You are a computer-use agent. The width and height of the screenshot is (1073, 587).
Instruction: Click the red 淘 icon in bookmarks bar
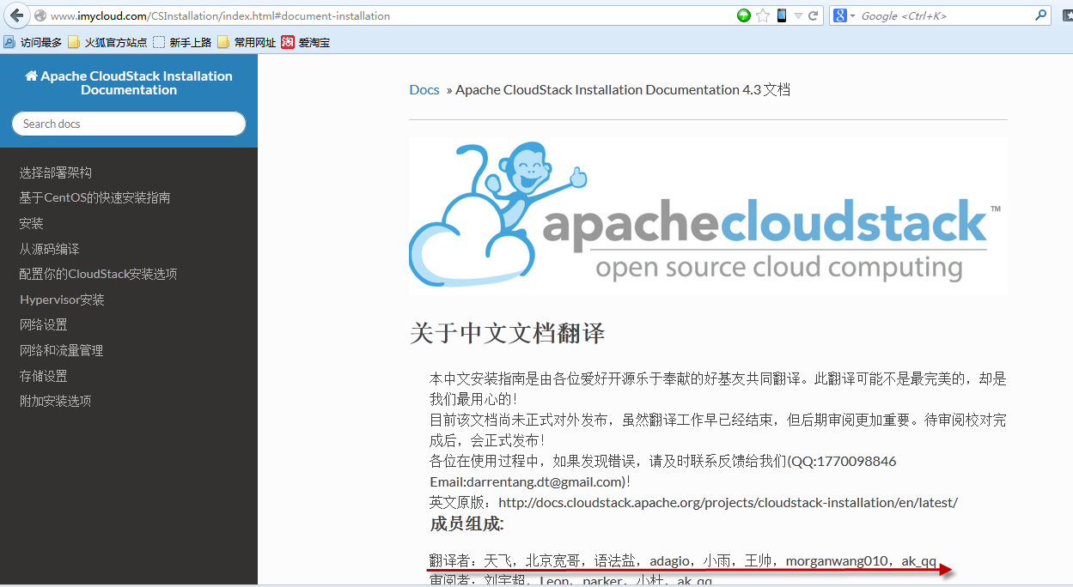pyautogui.click(x=288, y=42)
